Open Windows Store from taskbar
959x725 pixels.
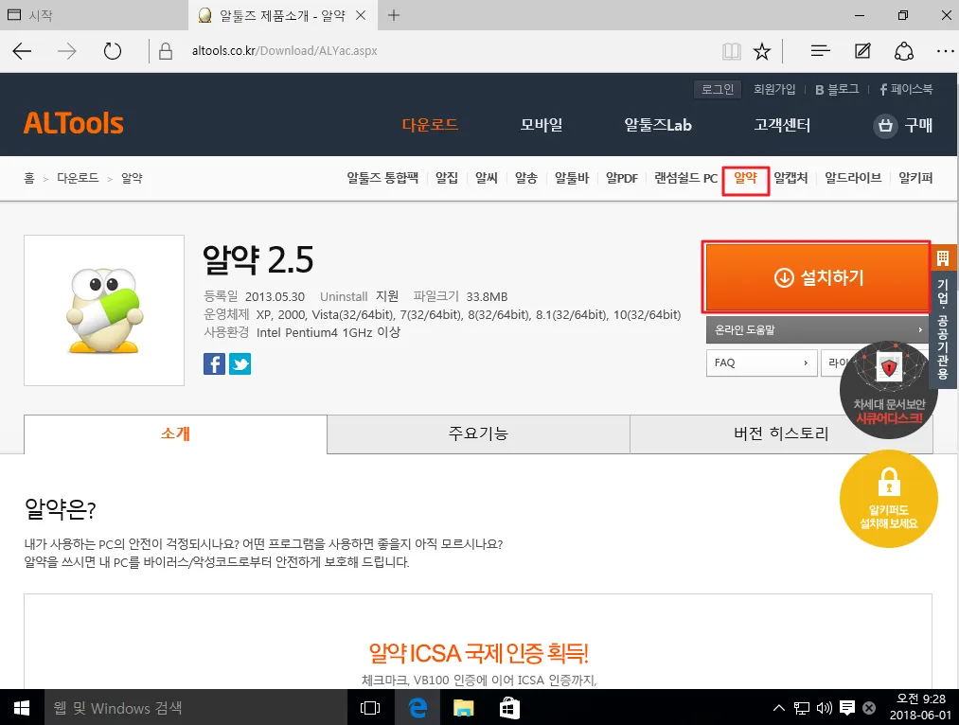click(x=509, y=708)
